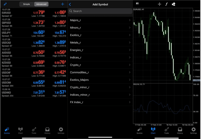
Task: Select the NZDUSD quote row
Action: [x=34, y=63]
